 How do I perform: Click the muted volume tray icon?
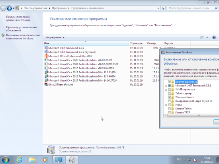pyautogui.click(x=195, y=160)
